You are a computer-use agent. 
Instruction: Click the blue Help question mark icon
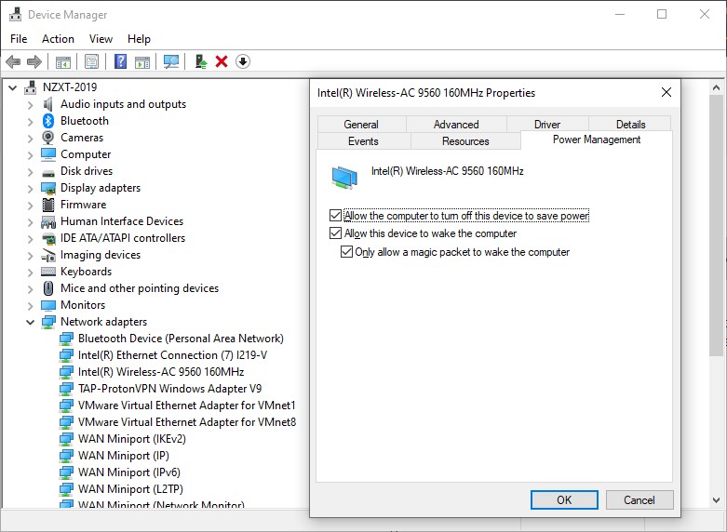(x=121, y=61)
